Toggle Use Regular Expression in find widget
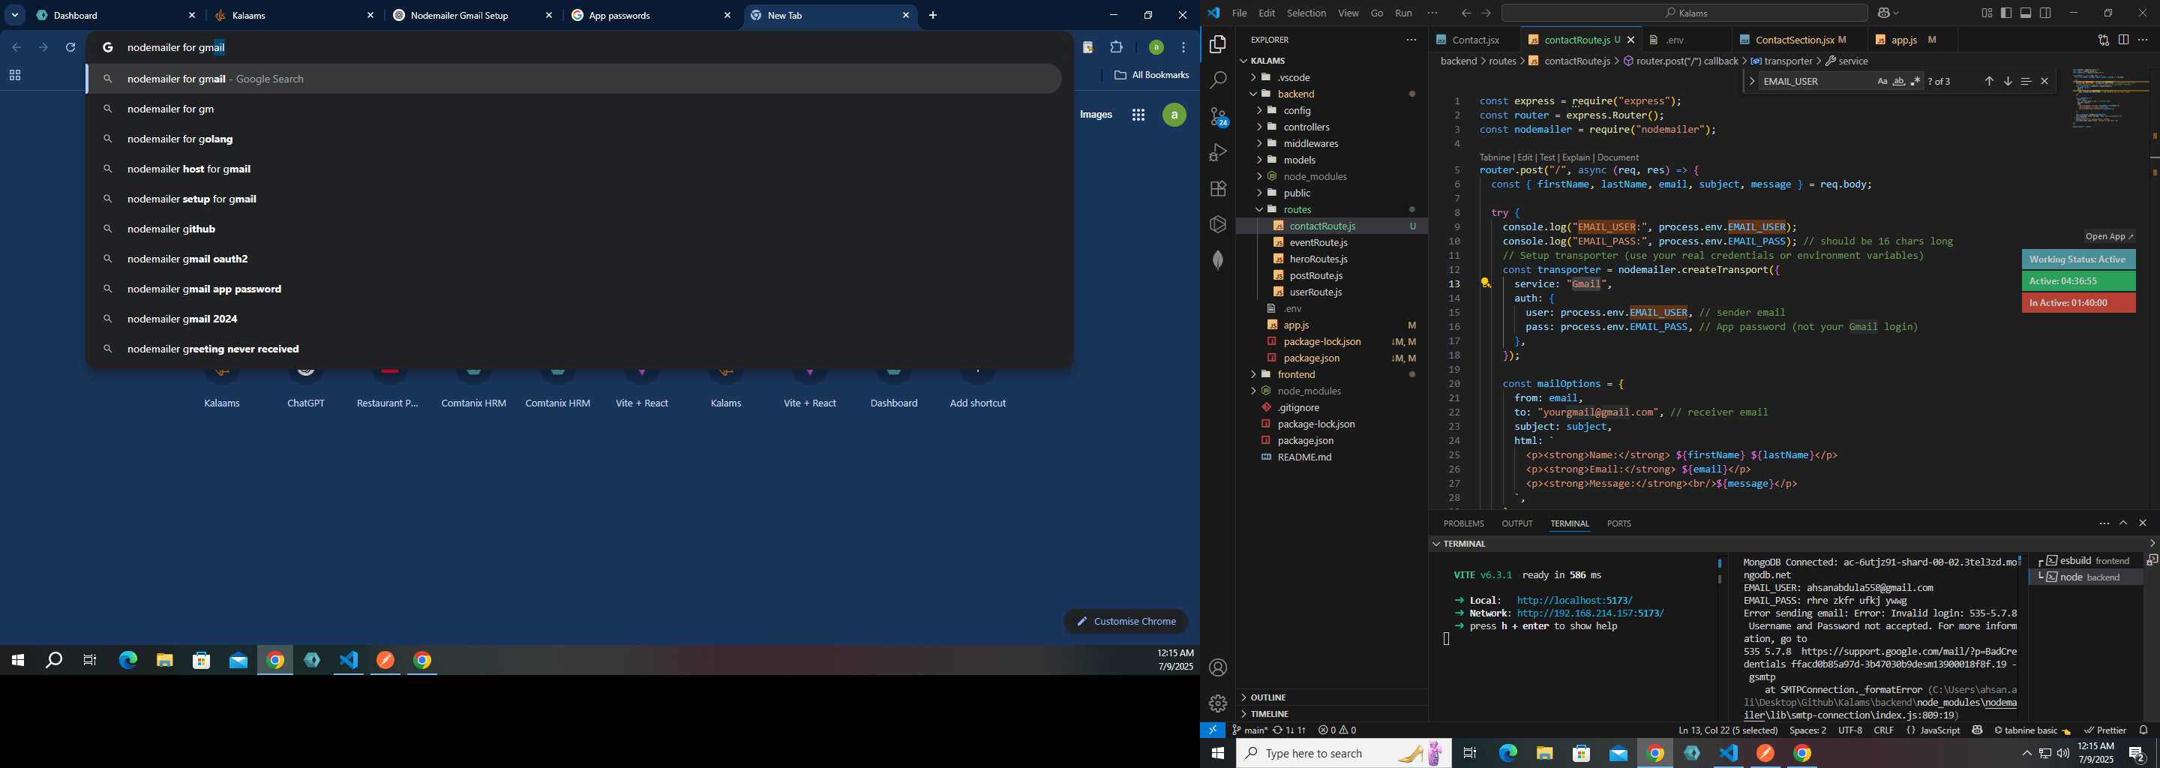Screen dimensions: 2160x768 [1915, 81]
